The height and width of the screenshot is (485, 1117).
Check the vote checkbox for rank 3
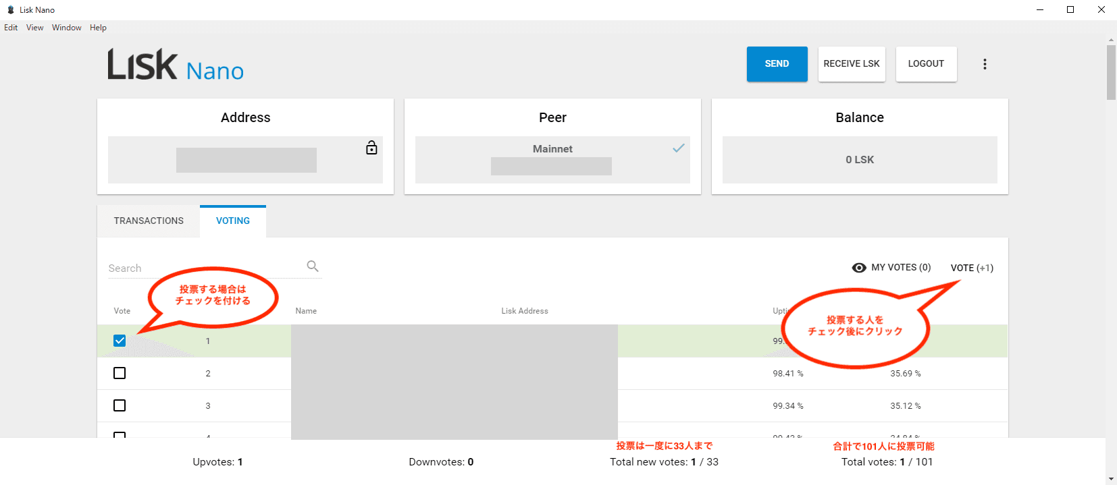coord(120,405)
